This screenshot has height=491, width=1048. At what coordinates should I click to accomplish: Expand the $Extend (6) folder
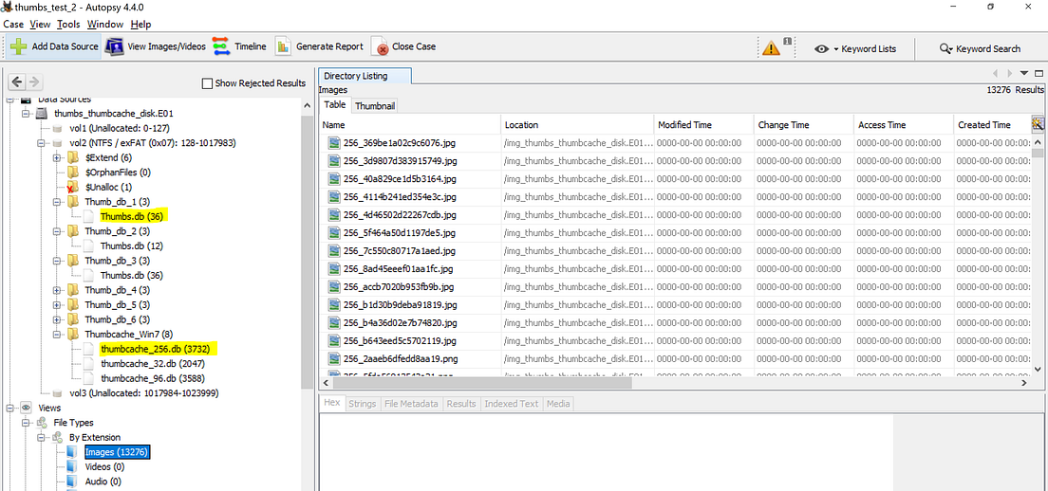coord(58,158)
